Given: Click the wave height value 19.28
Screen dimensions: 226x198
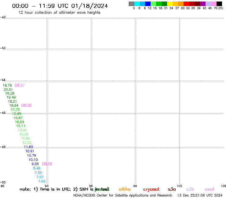Looking at the screenshot, I should point(10,94).
